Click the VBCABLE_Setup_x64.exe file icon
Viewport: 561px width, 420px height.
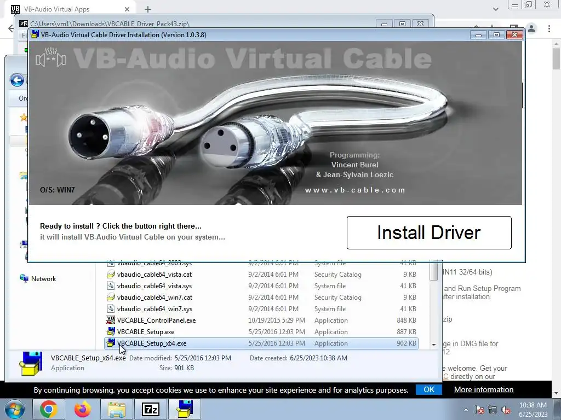tap(111, 343)
